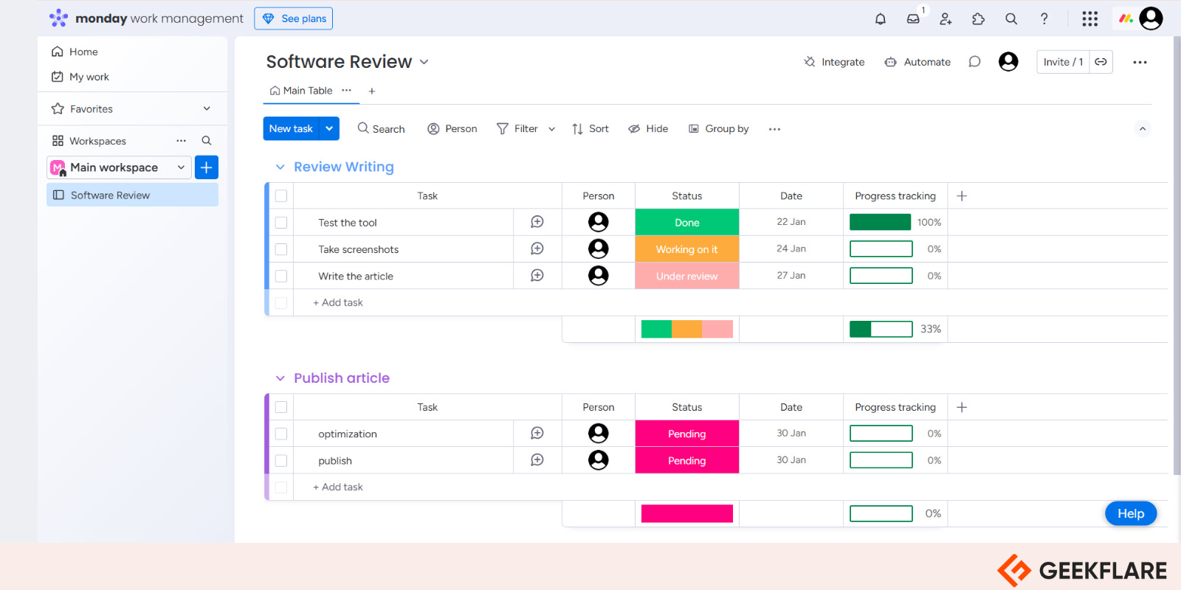1181x590 pixels.
Task: Click the See plans button
Action: 294,18
